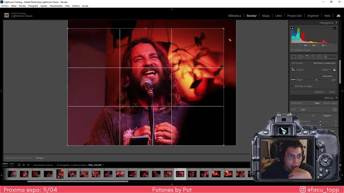Hide the top module picker arrow

[172, 9]
